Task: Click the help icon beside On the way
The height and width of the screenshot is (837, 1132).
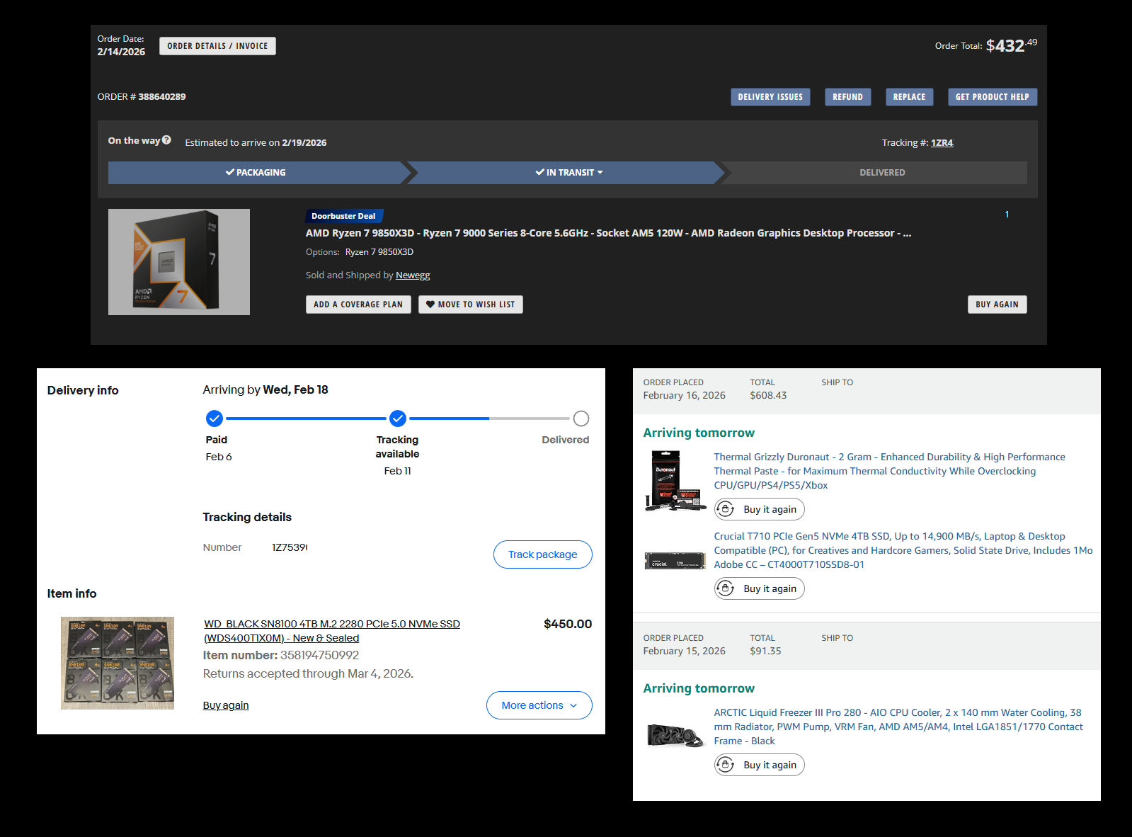Action: tap(166, 140)
